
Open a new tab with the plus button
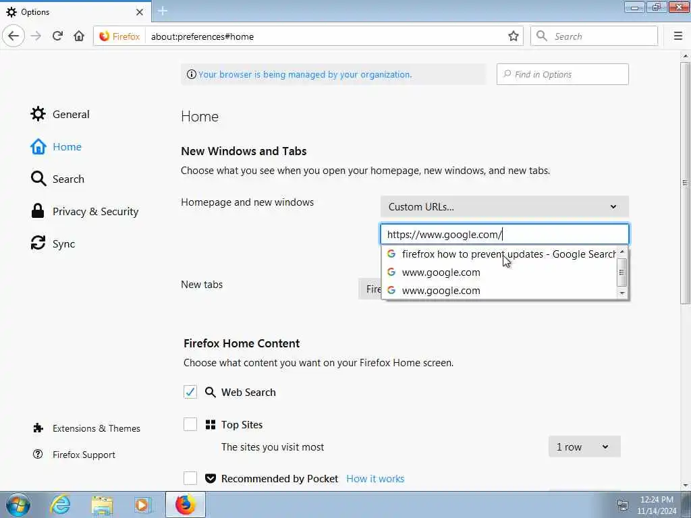tap(163, 11)
